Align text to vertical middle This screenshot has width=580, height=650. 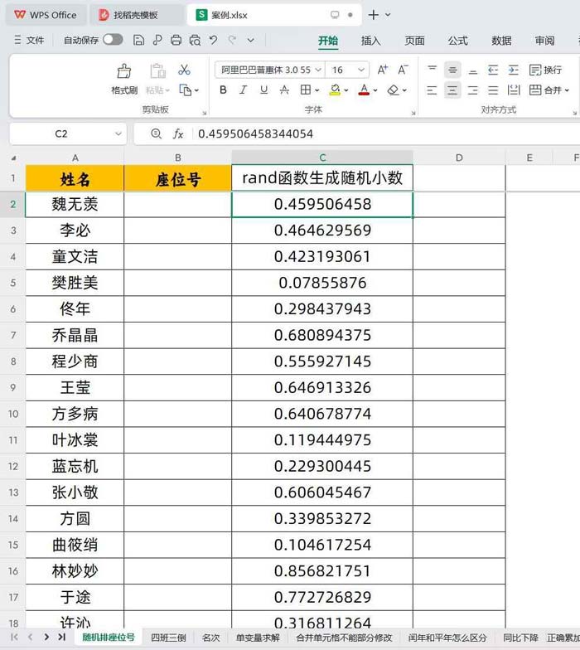pyautogui.click(x=452, y=70)
